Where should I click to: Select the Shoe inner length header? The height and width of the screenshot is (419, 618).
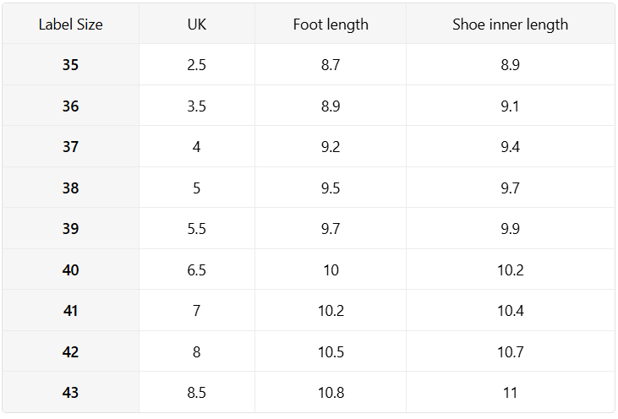pos(510,24)
